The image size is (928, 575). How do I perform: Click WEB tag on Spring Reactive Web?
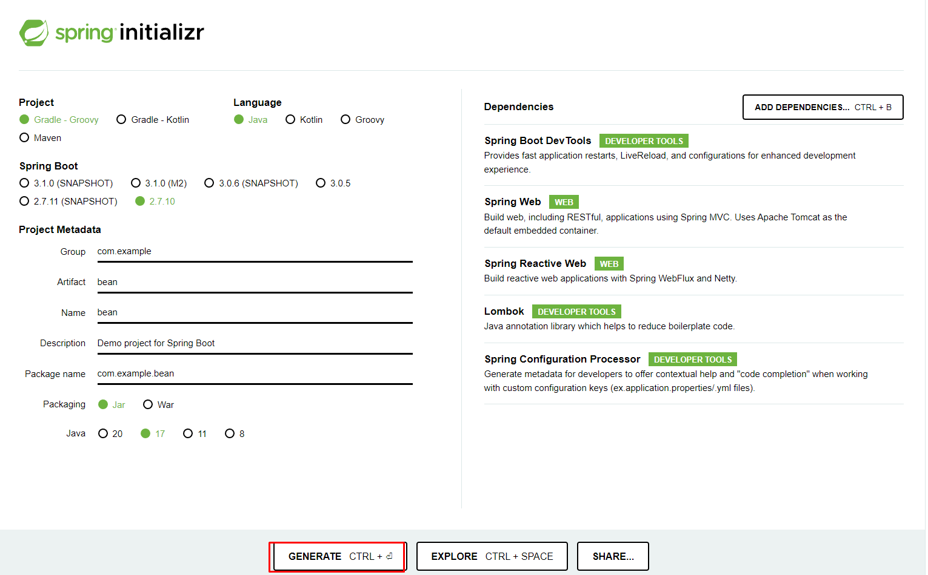click(x=609, y=264)
